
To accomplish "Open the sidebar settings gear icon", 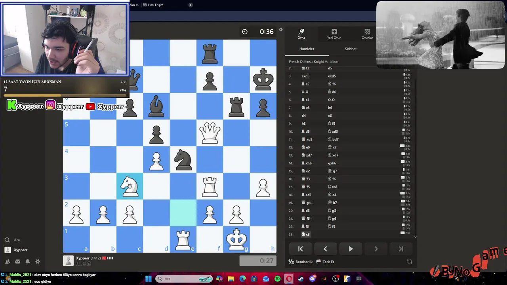I will pyautogui.click(x=38, y=262).
